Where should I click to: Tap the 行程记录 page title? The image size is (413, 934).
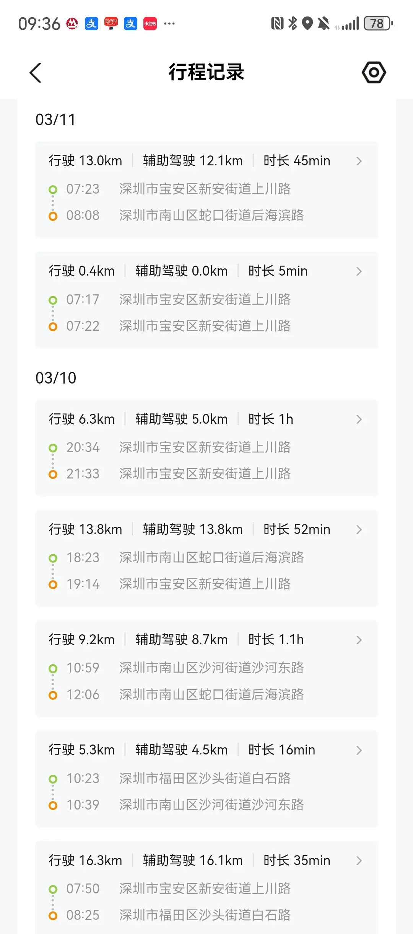point(206,72)
